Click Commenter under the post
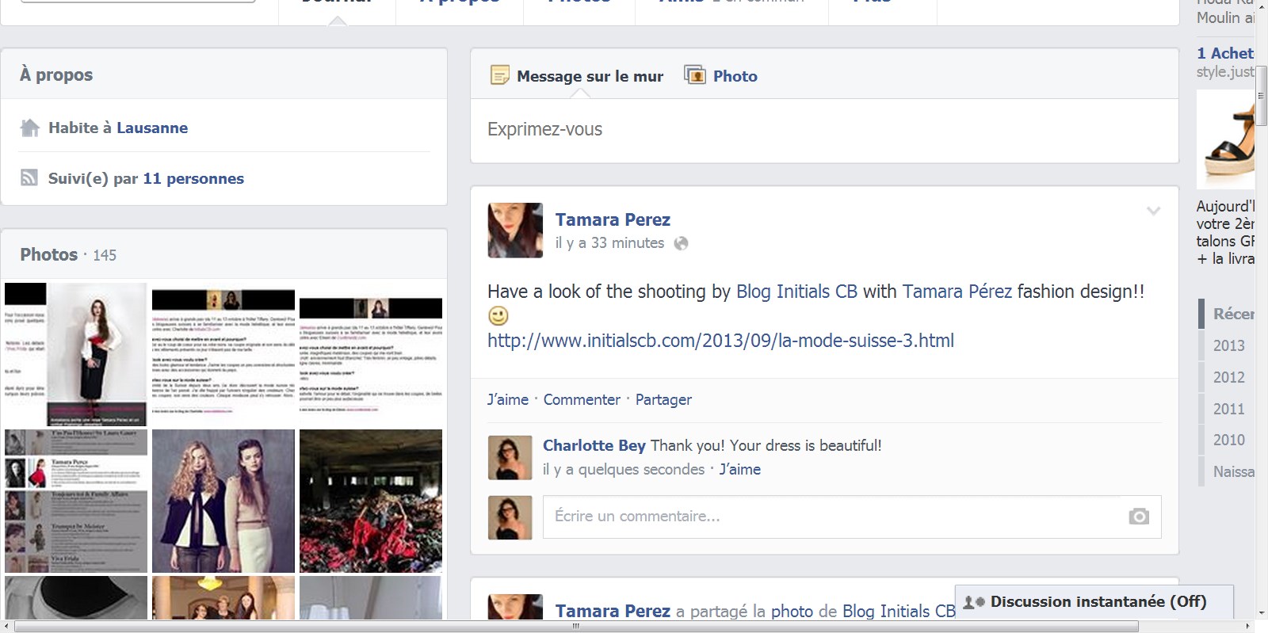Image resolution: width=1268 pixels, height=633 pixels. [x=582, y=400]
